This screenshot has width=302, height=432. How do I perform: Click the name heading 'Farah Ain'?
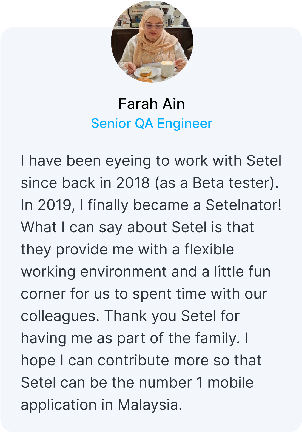coord(152,104)
